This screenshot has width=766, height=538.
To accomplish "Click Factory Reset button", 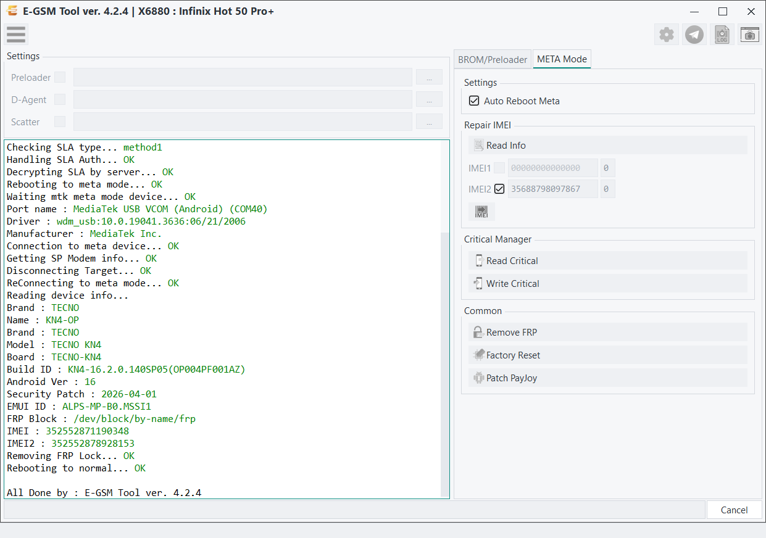I will click(x=608, y=355).
